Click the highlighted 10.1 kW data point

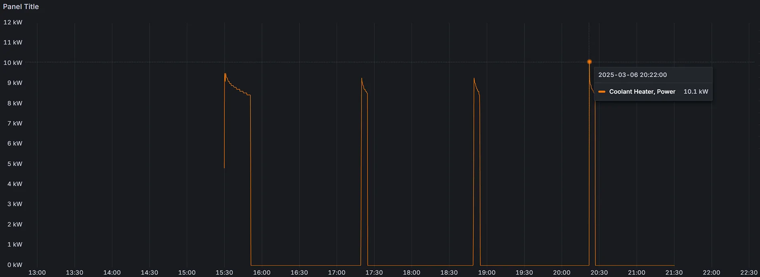point(589,62)
